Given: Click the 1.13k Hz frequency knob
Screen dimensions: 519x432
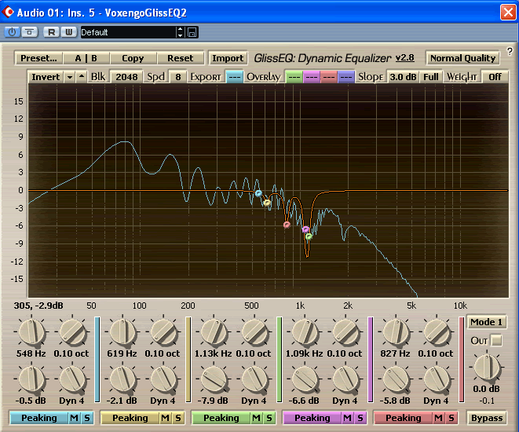Looking at the screenshot, I should pos(214,332).
